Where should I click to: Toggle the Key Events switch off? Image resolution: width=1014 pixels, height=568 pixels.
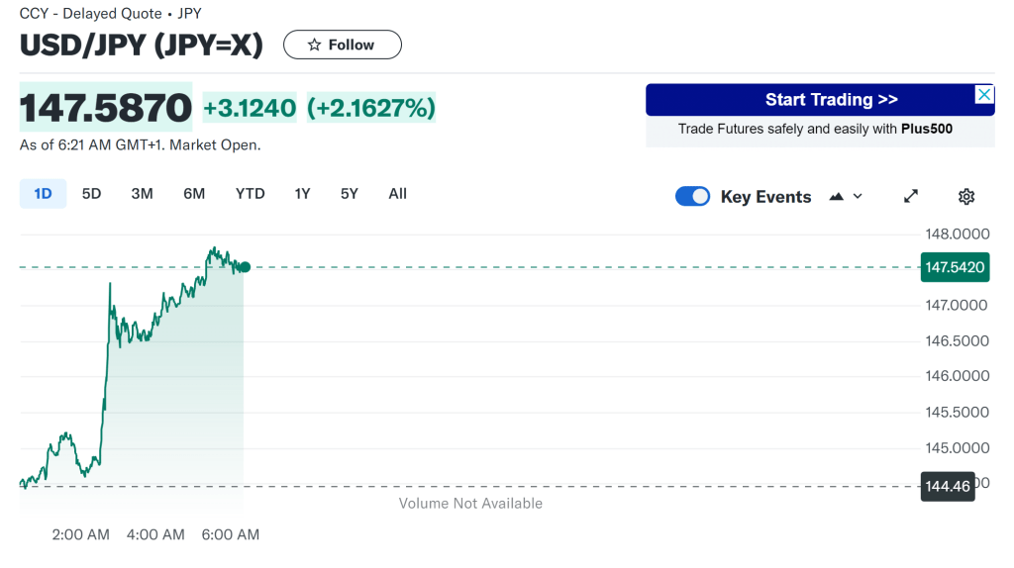pos(692,196)
